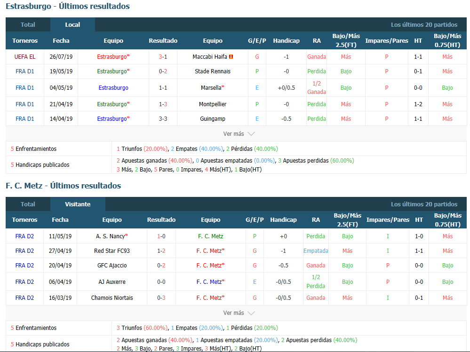The width and height of the screenshot is (470, 352).
Task: Click the Metz chevron beside Ver más
Action: click(x=251, y=313)
